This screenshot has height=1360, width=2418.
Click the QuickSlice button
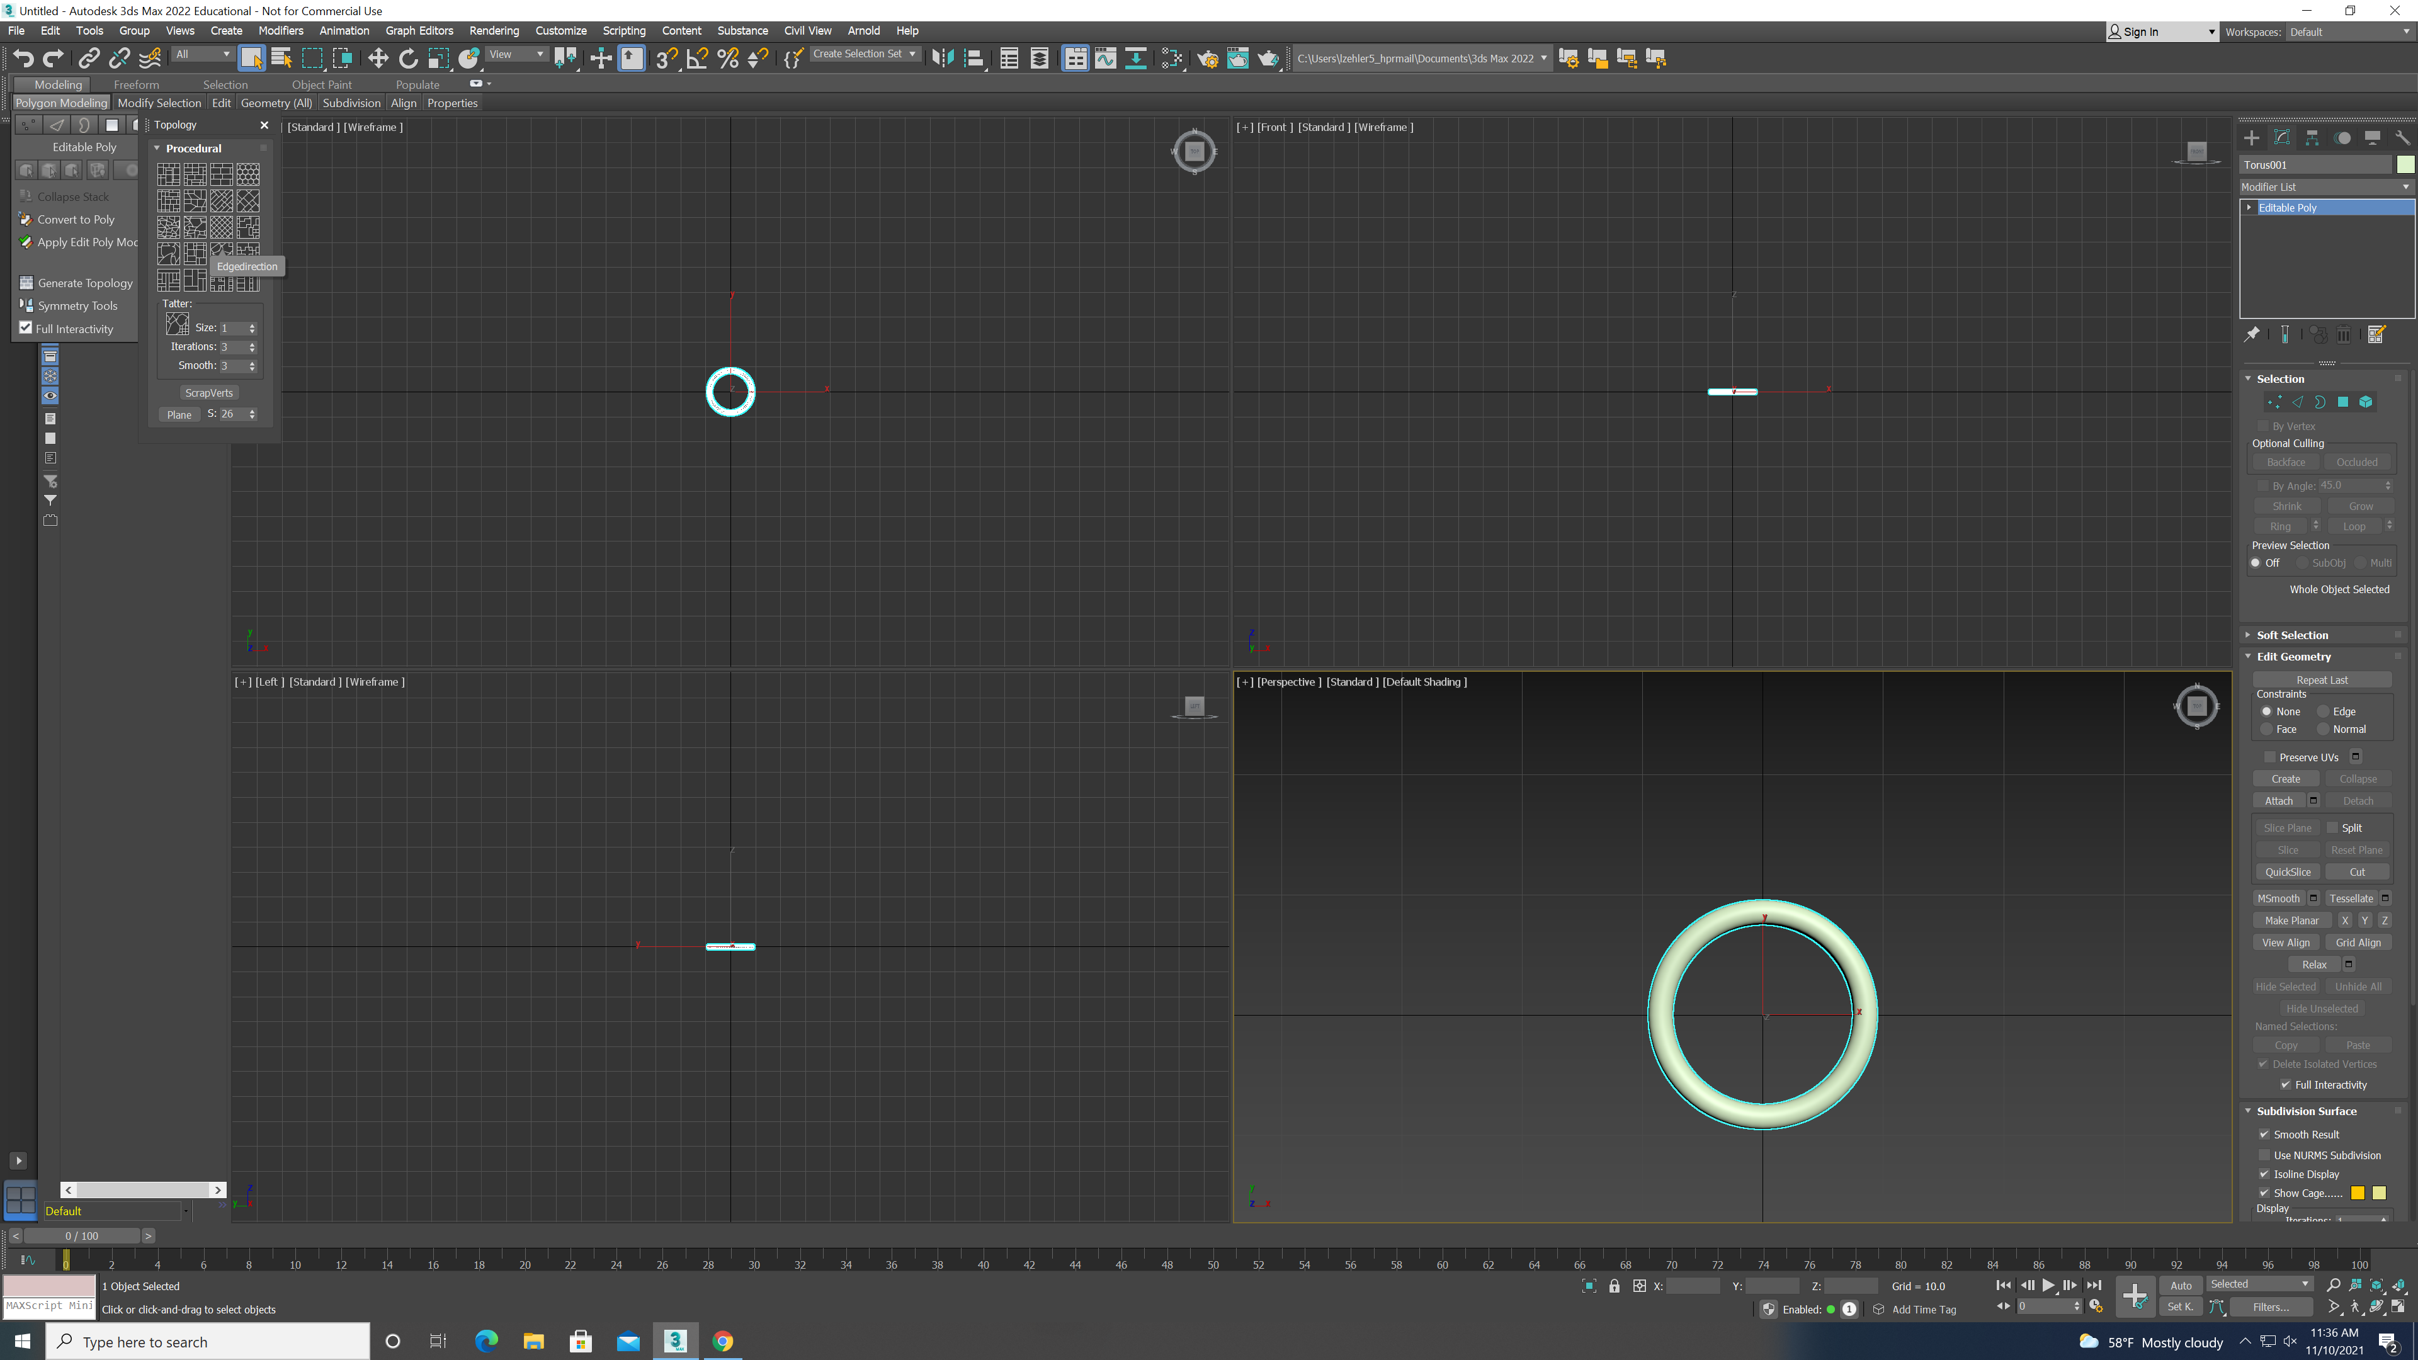(x=2288, y=871)
